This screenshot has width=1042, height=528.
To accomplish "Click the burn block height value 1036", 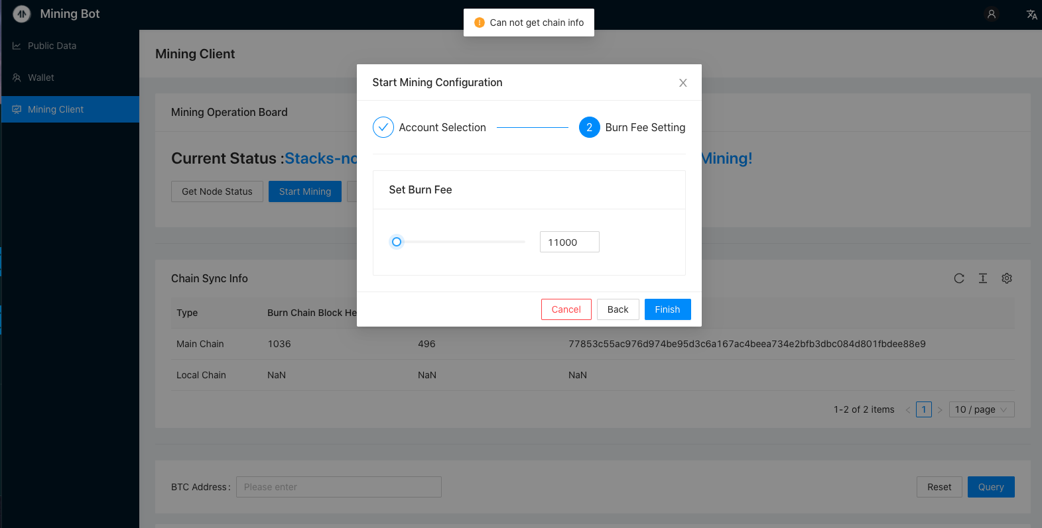I will point(279,344).
